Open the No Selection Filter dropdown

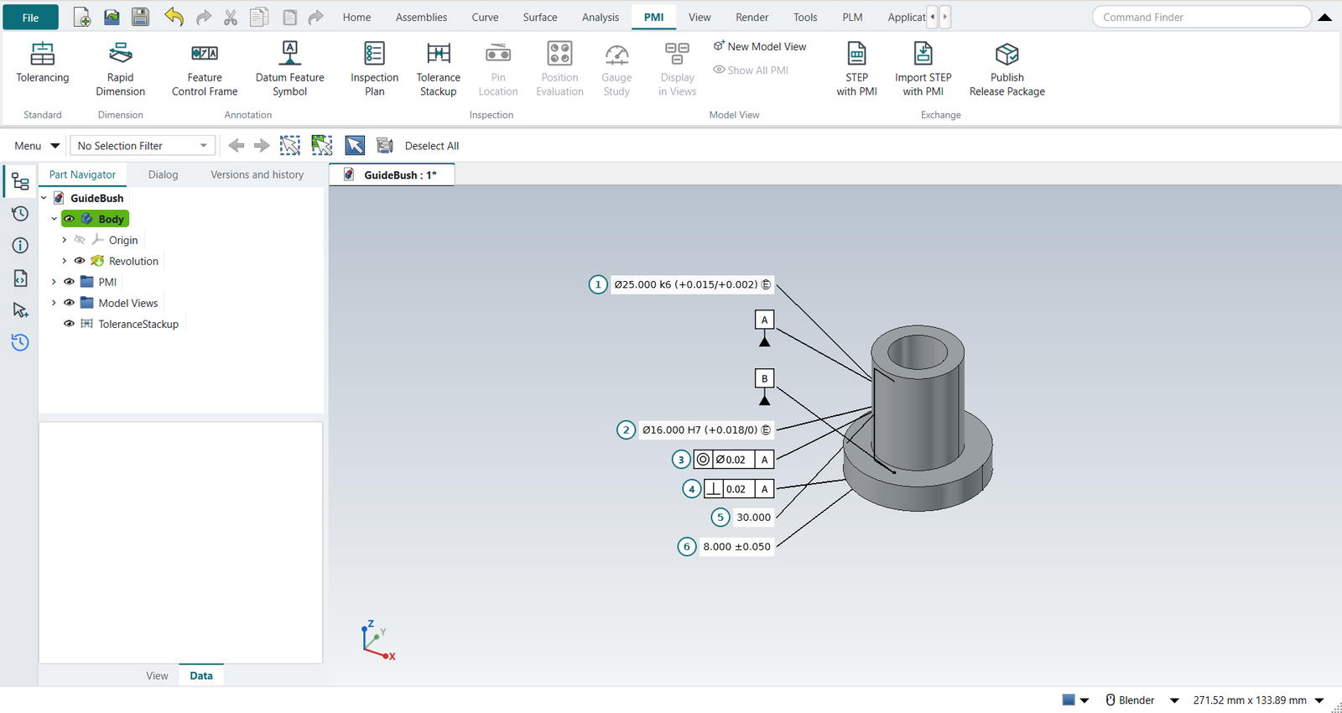point(143,146)
